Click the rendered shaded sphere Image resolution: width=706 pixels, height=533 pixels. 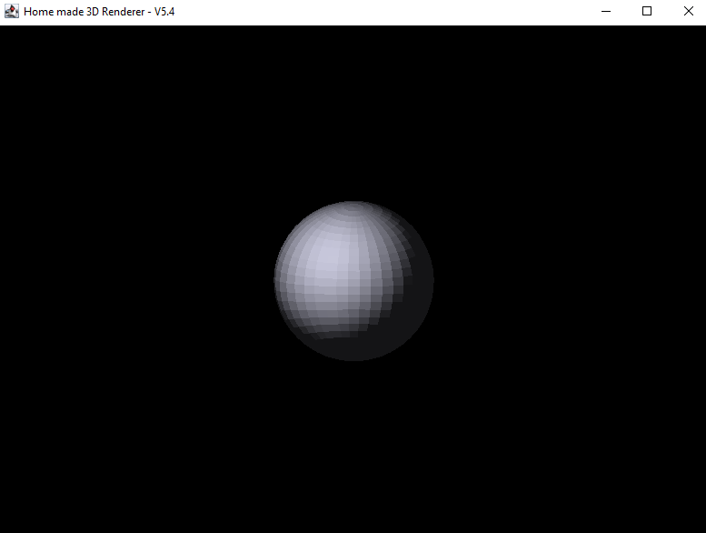pyautogui.click(x=353, y=281)
